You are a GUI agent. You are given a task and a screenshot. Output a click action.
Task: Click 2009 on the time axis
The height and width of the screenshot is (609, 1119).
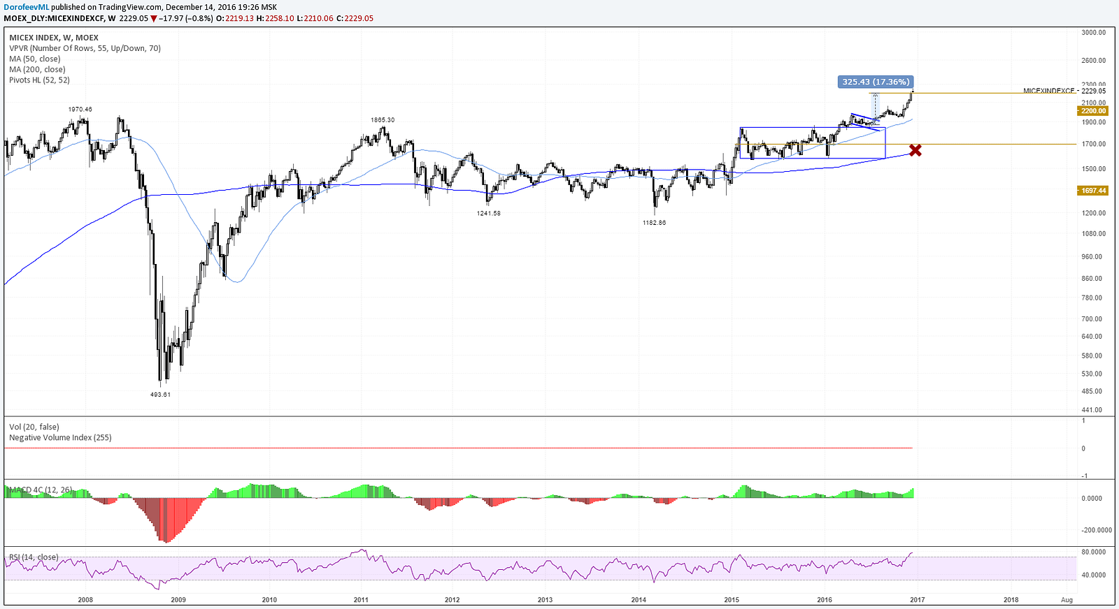pyautogui.click(x=178, y=600)
